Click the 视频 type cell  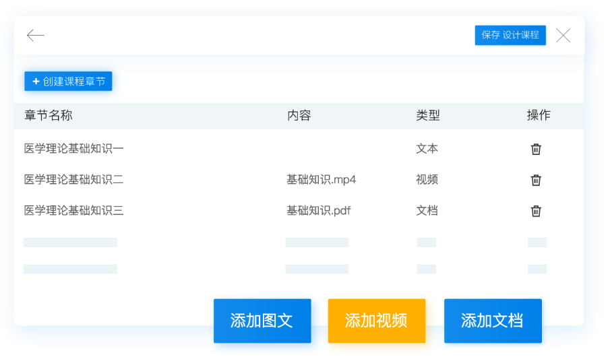pos(427,180)
